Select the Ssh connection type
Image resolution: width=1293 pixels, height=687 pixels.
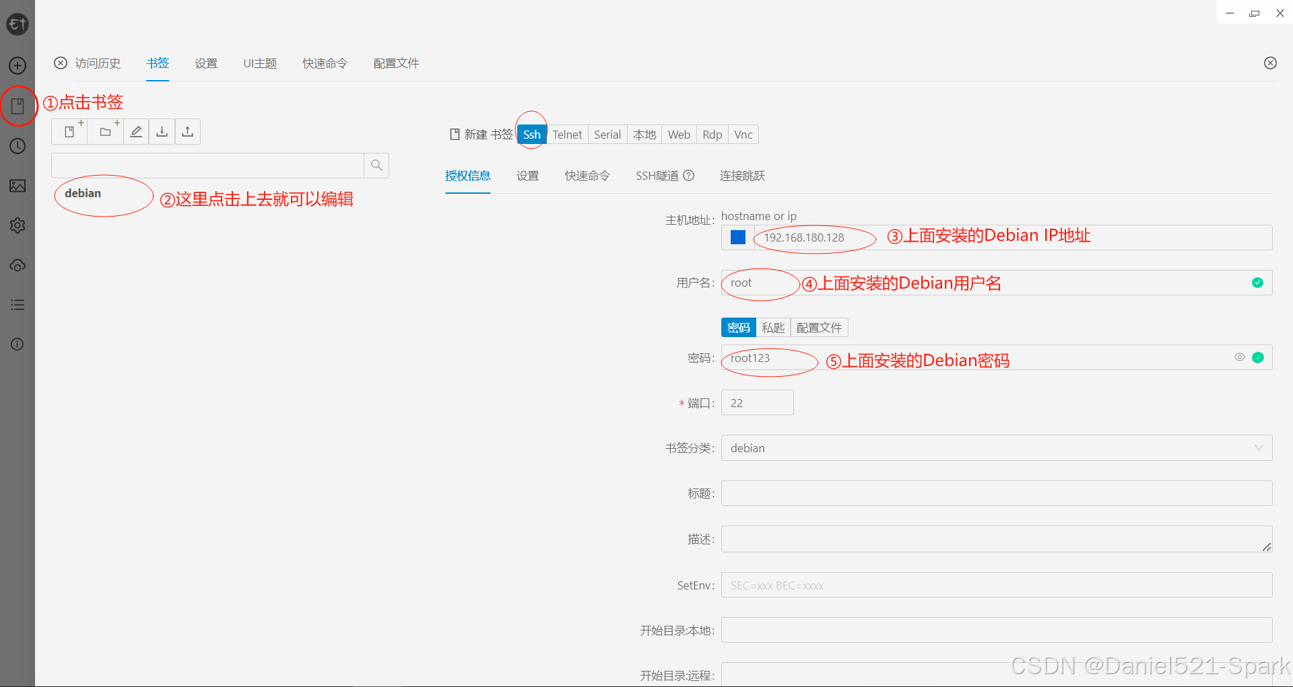532,135
